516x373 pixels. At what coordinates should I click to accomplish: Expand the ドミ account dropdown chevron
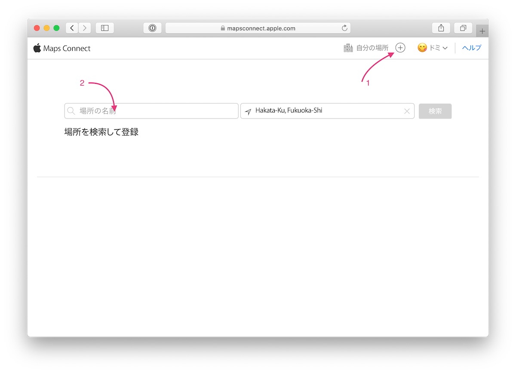click(445, 48)
